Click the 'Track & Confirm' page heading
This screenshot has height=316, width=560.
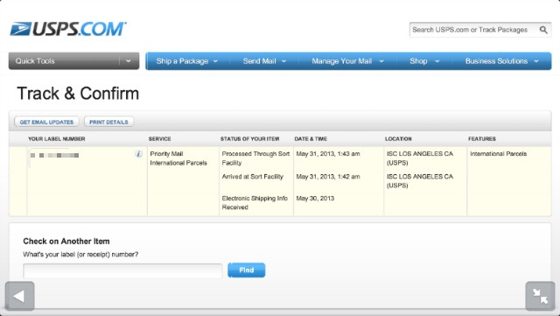78,94
